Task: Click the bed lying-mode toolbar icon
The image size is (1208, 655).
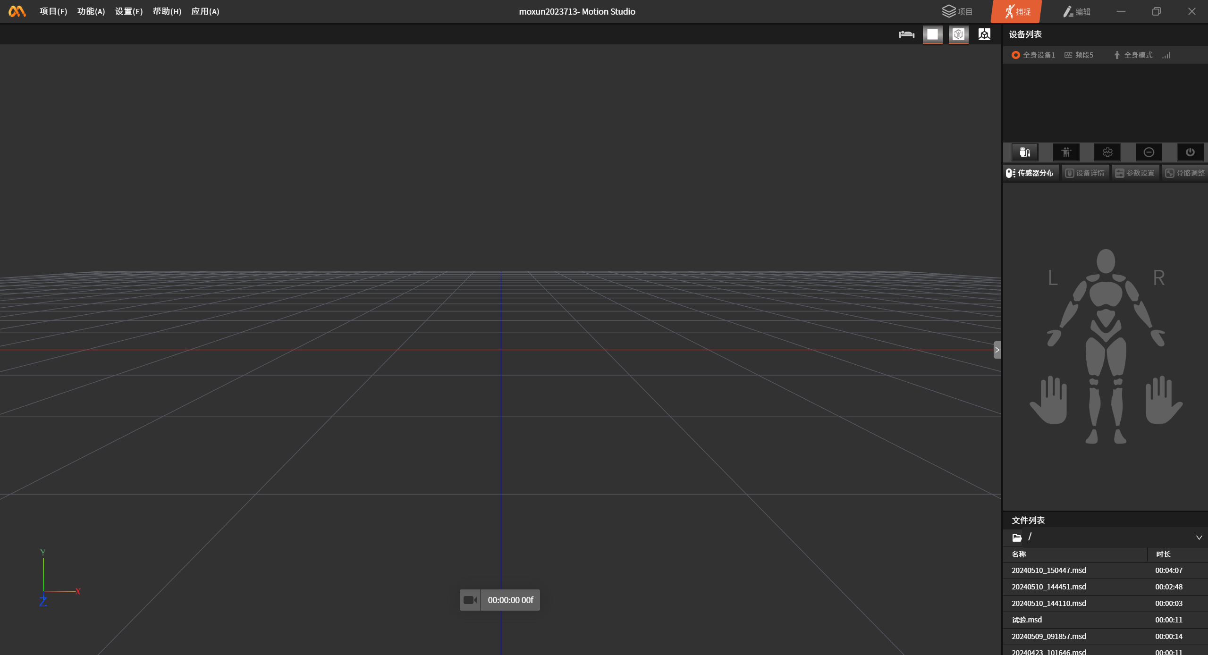Action: click(906, 34)
